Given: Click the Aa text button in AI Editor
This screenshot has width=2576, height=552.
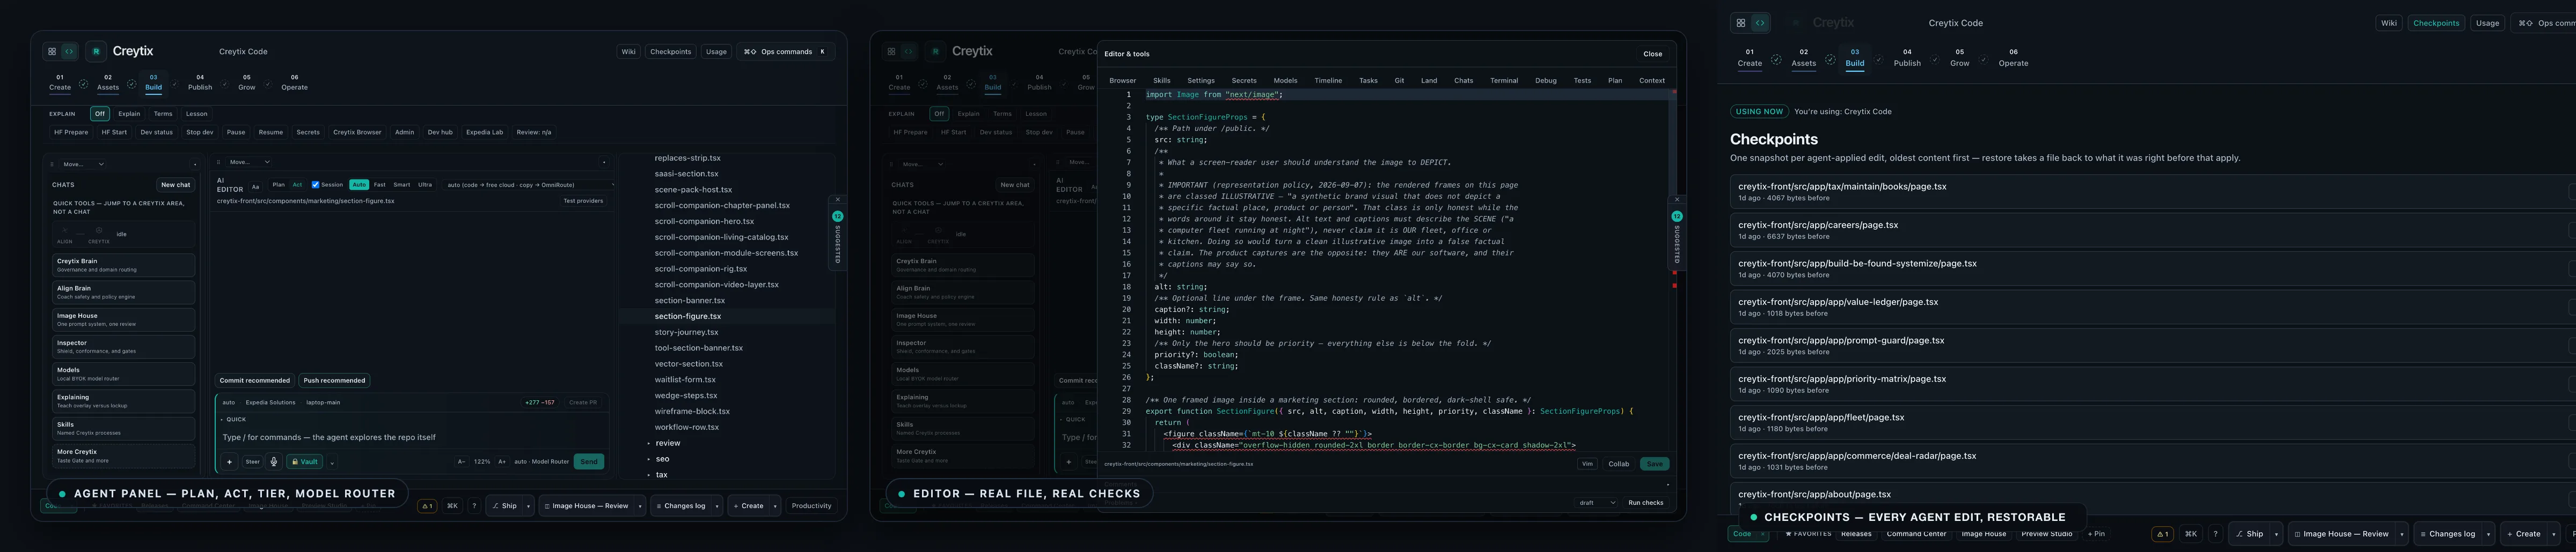Looking at the screenshot, I should tap(255, 185).
